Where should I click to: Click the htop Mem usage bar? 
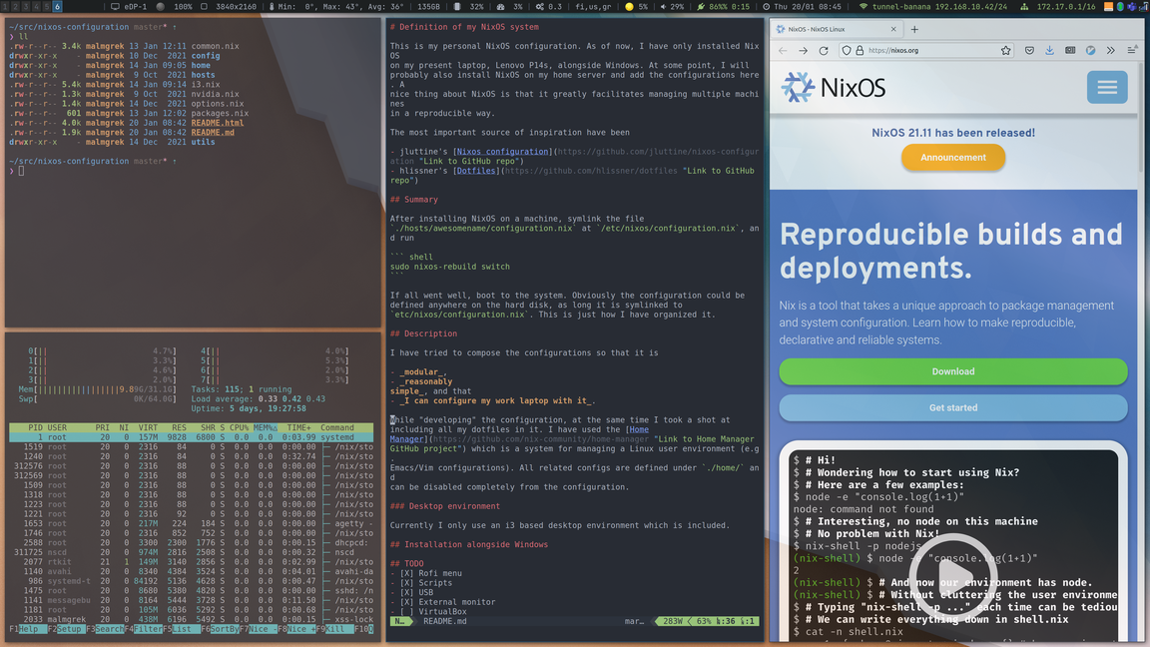click(97, 389)
